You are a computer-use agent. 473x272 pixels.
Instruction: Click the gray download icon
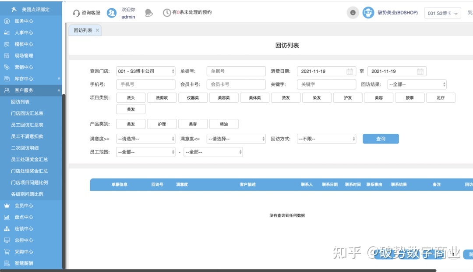[x=353, y=13]
